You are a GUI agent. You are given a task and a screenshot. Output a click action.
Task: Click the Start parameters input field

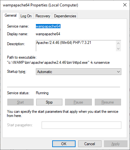coord(81,125)
